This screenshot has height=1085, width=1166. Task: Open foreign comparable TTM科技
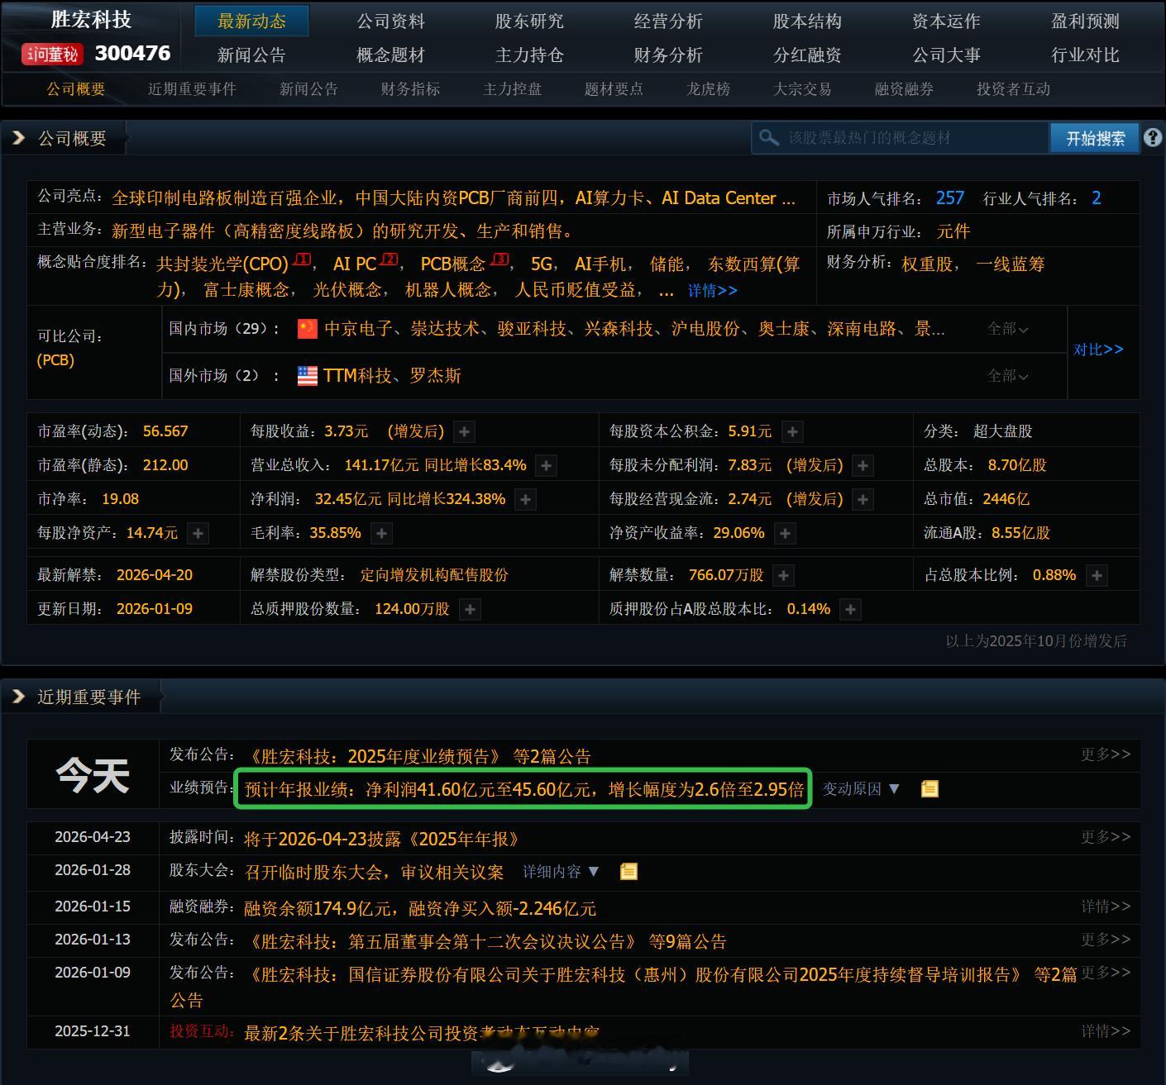pyautogui.click(x=357, y=376)
